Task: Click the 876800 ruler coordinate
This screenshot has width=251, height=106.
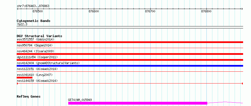Action: (x=206, y=11)
